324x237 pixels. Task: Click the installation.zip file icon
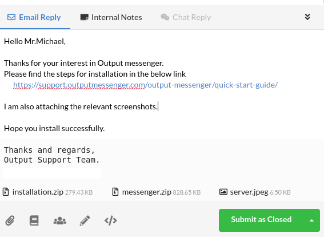tap(6, 192)
